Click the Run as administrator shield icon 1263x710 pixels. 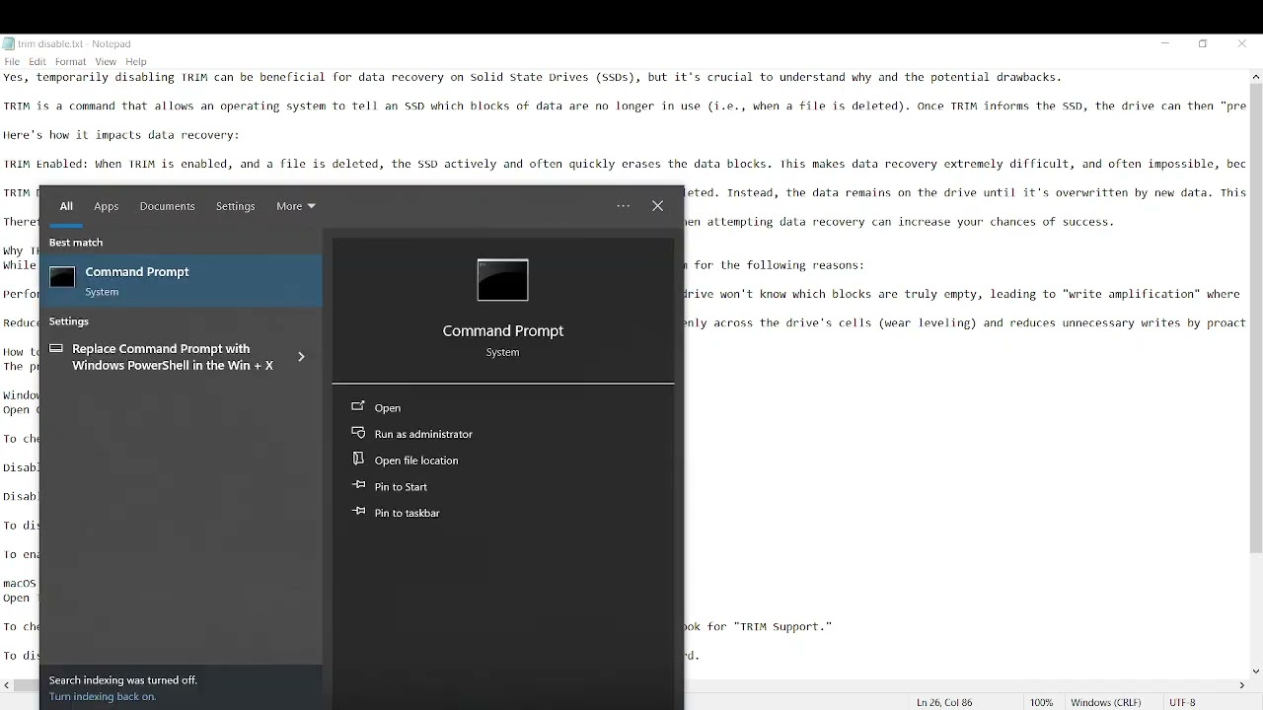tap(358, 434)
